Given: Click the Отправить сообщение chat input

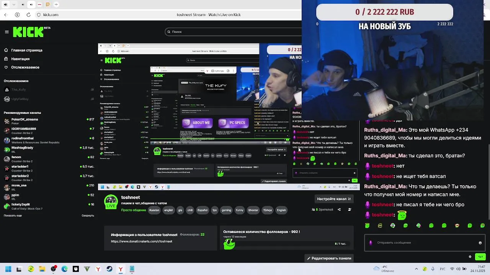Looking at the screenshot, I should point(425,243).
